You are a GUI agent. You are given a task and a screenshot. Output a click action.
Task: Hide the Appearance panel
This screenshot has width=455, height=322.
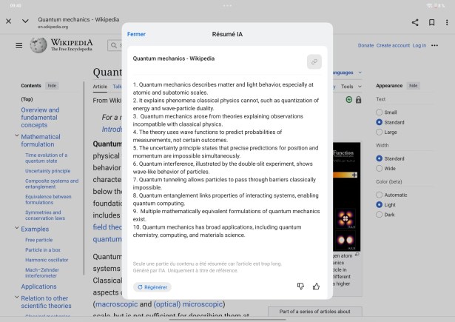coord(413,86)
